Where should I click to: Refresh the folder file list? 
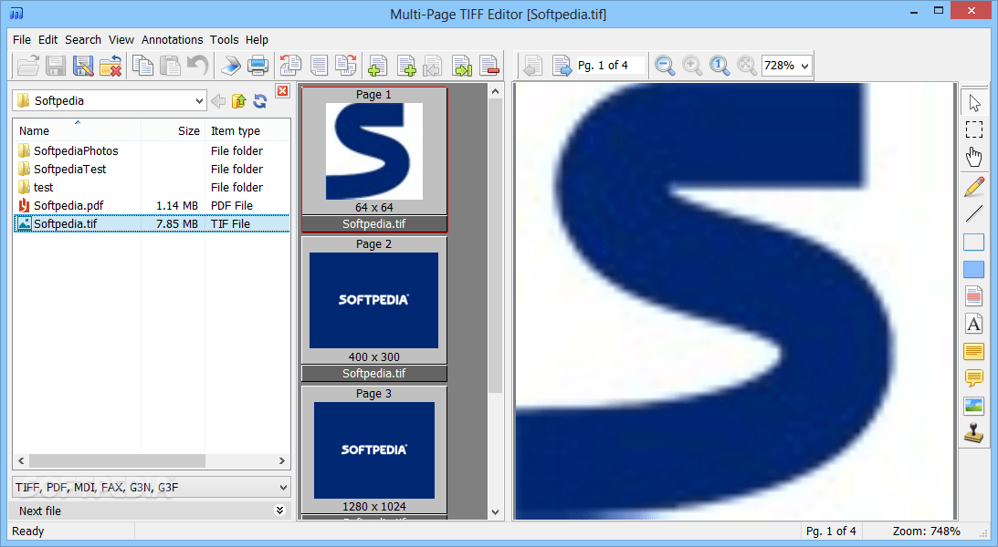tap(259, 101)
